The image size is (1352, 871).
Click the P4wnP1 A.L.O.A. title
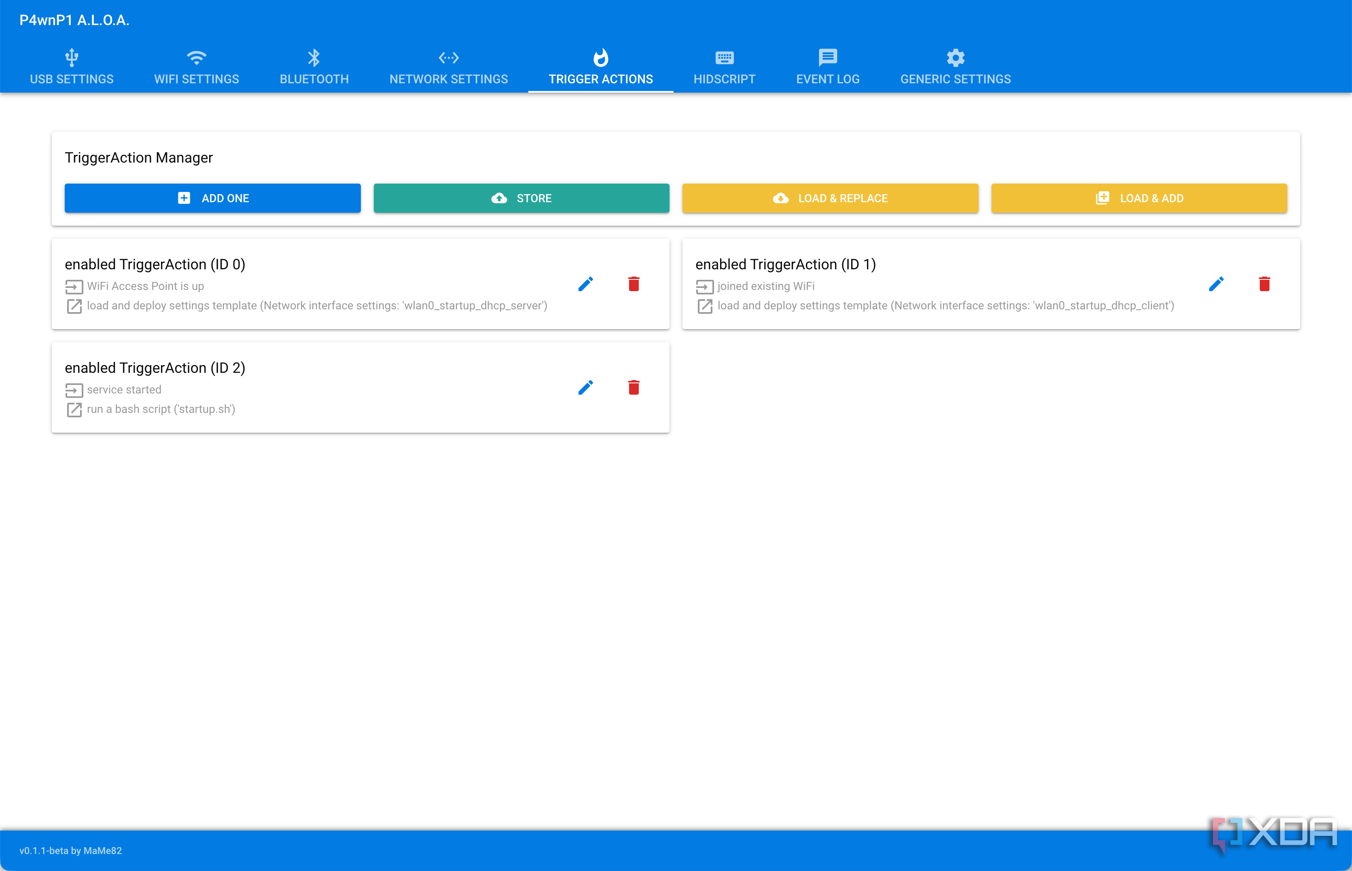(74, 20)
